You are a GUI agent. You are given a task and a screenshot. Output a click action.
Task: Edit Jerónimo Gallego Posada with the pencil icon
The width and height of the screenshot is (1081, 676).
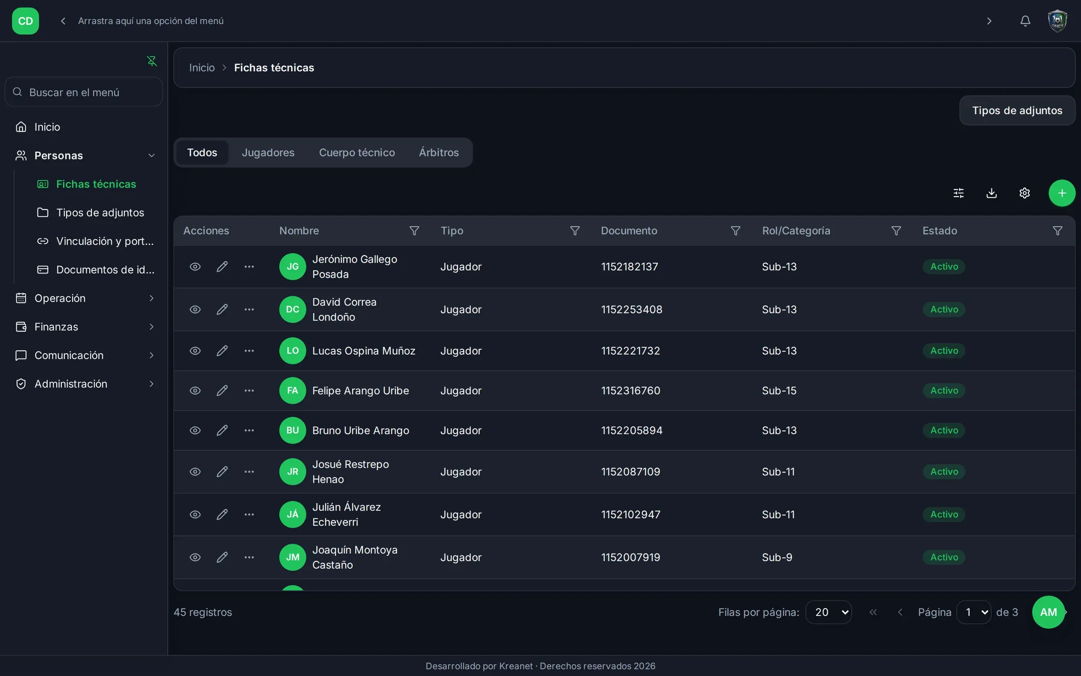coord(222,267)
